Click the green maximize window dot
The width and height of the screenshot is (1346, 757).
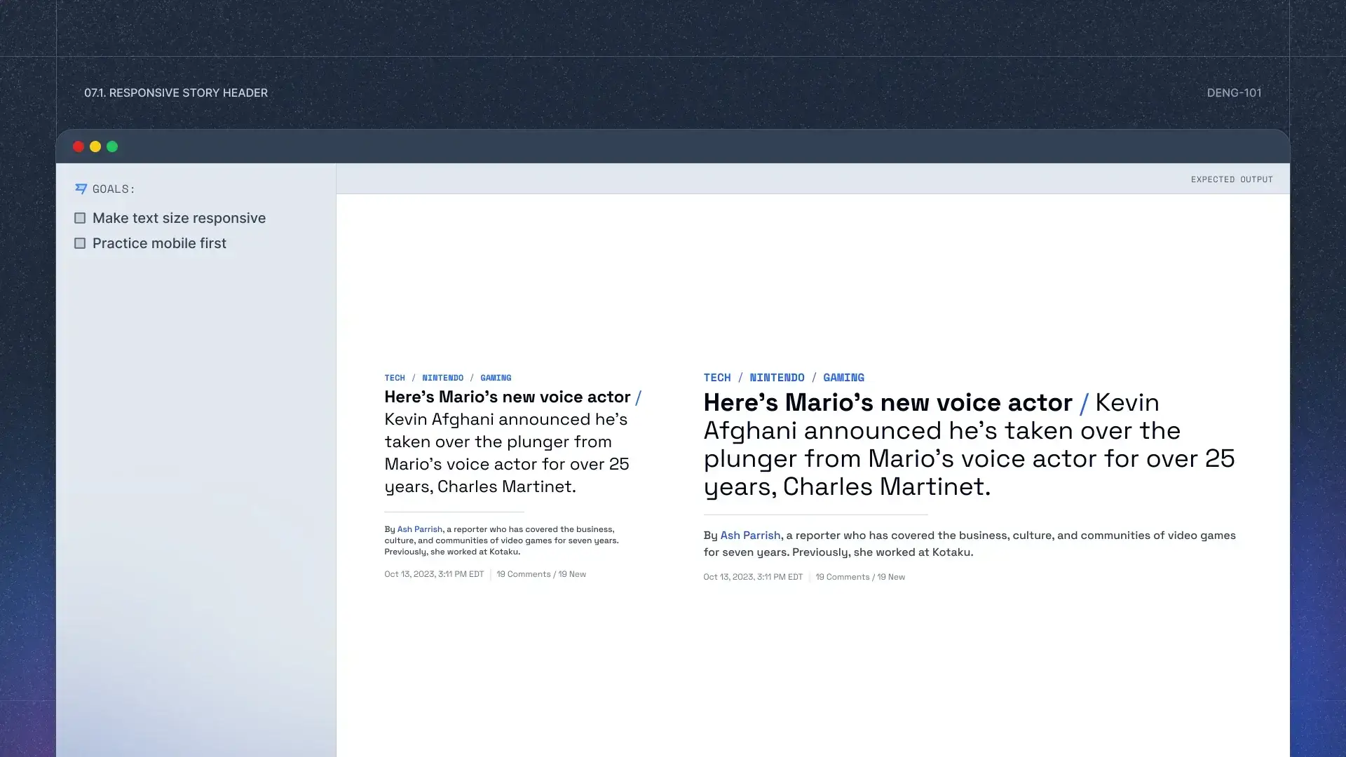tap(112, 146)
